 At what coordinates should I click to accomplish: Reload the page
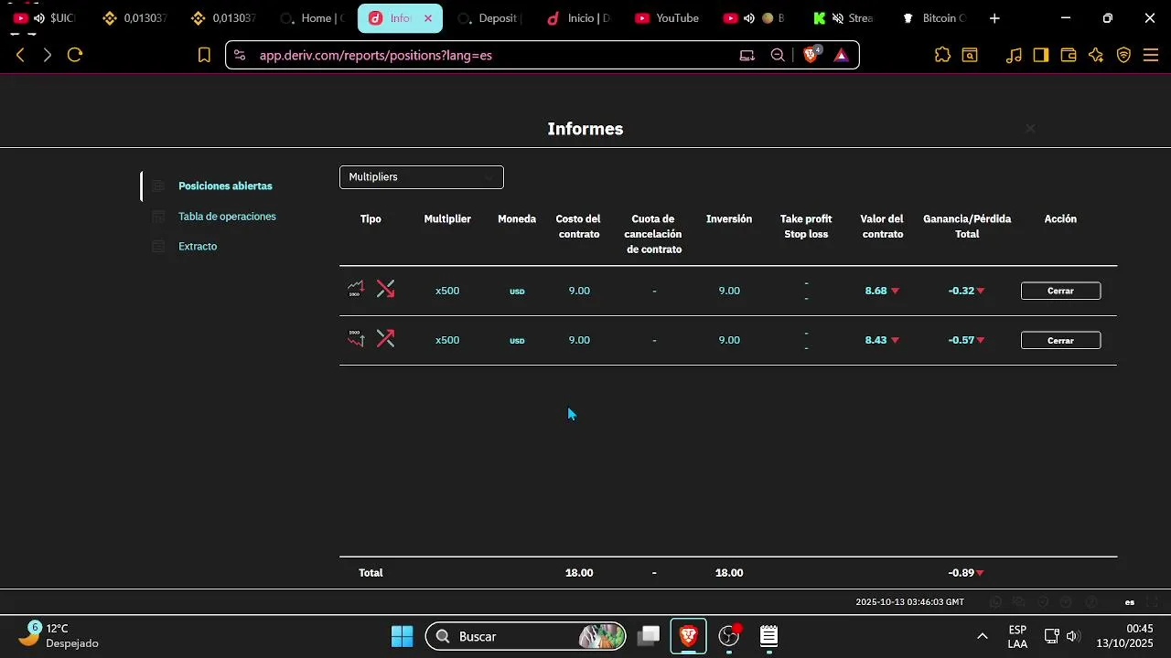(75, 55)
